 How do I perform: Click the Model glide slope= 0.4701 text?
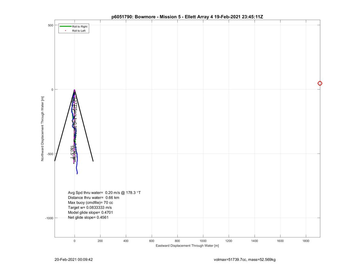[91, 212]
